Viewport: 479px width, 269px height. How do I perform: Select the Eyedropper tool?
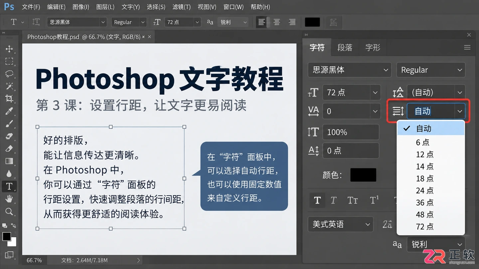click(x=9, y=111)
